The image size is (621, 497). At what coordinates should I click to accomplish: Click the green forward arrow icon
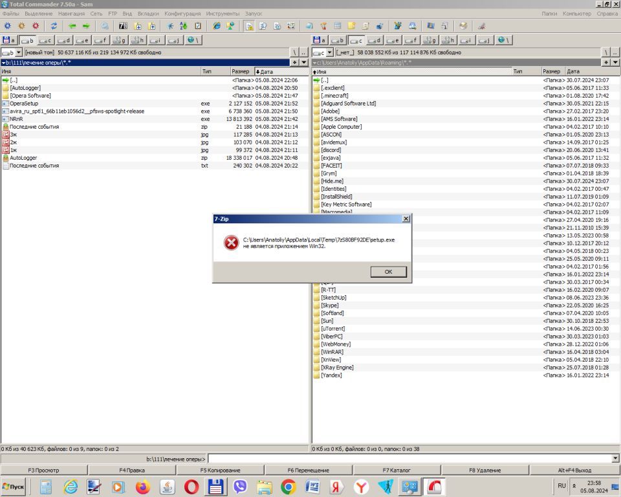85,26
